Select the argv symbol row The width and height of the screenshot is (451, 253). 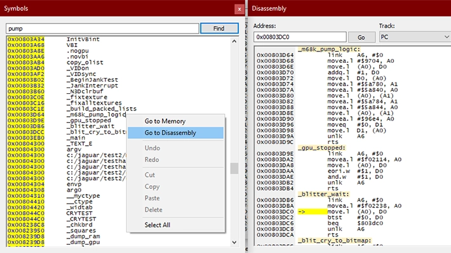(x=67, y=150)
